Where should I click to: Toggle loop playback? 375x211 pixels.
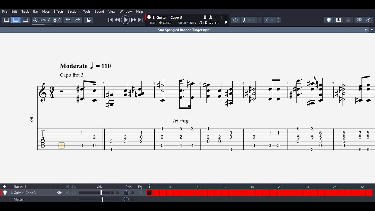236,20
